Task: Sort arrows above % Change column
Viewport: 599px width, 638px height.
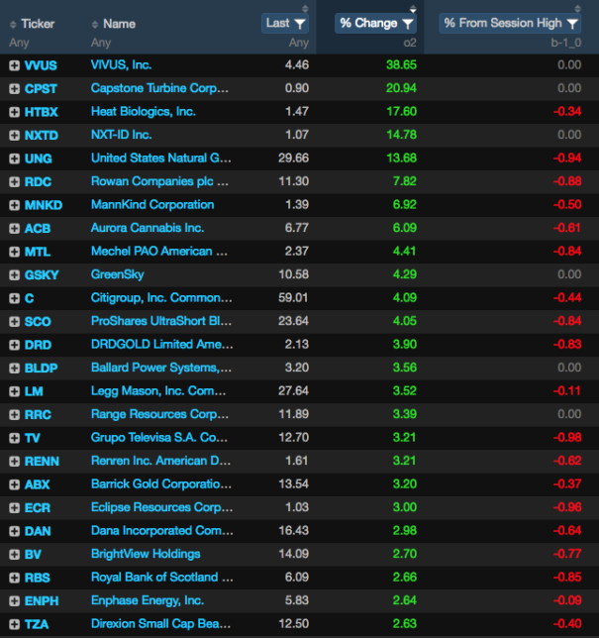Action: [x=413, y=8]
